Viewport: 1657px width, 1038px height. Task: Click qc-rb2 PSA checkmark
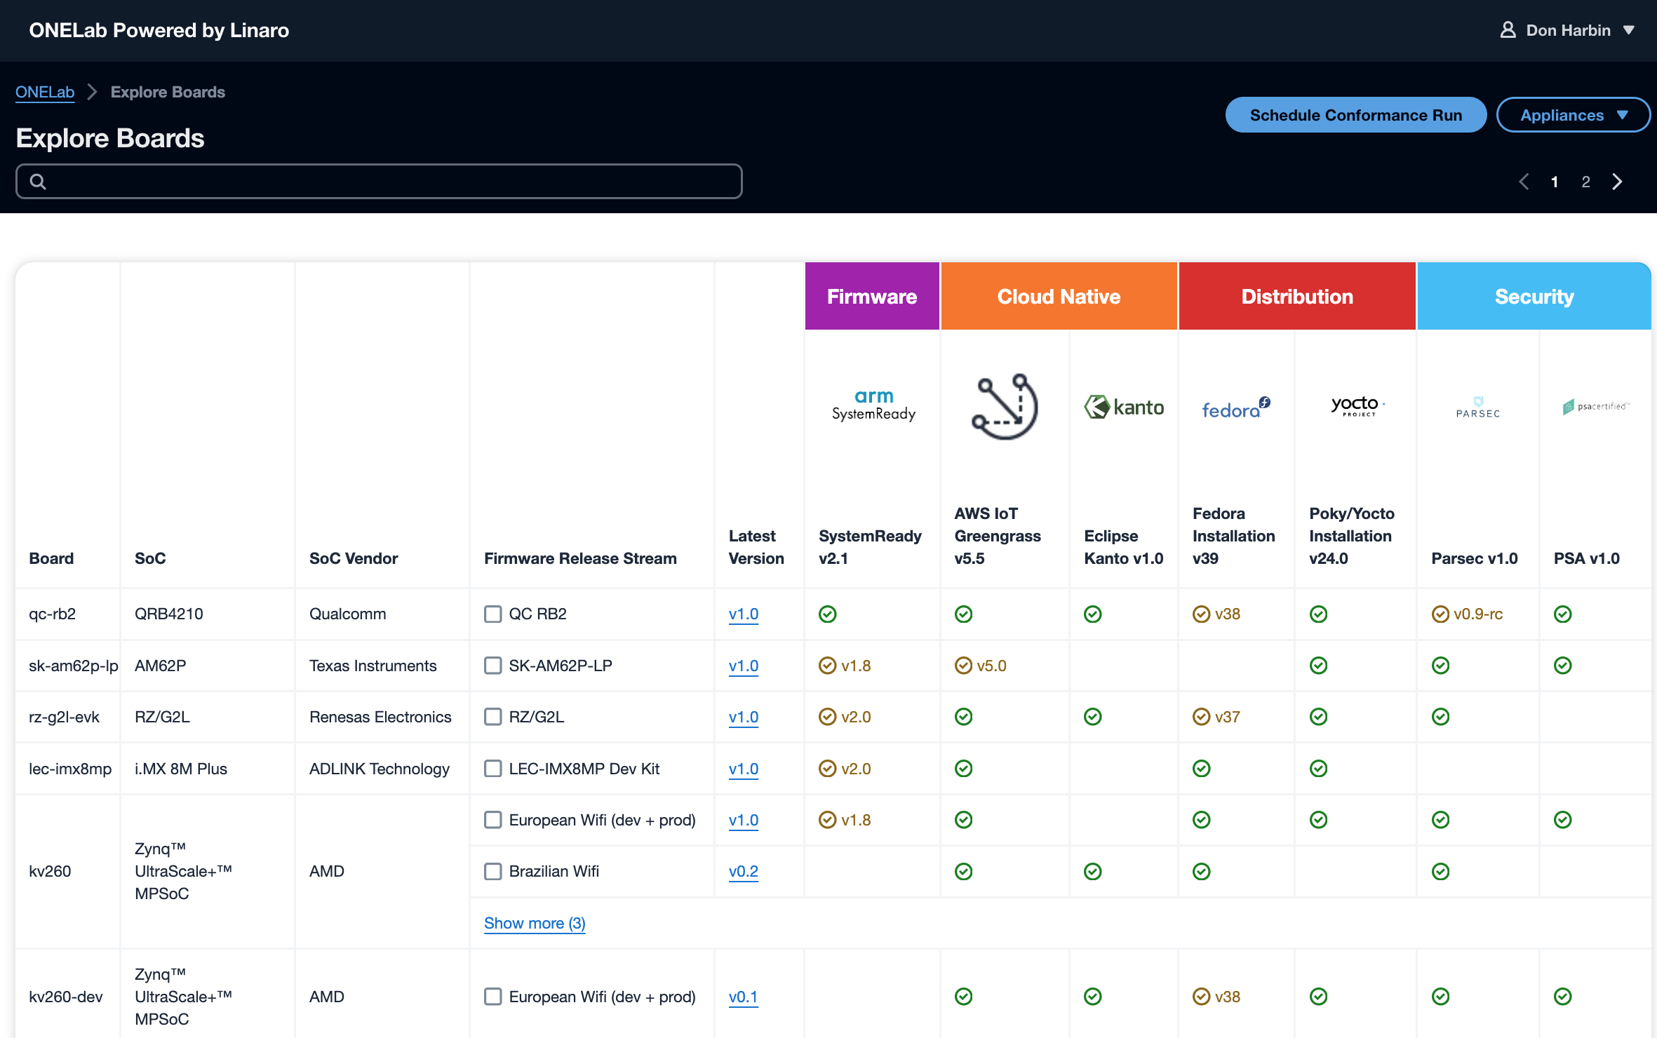(x=1563, y=614)
